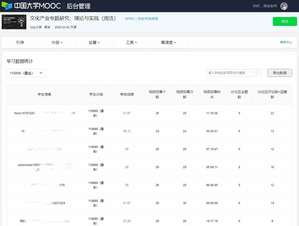
Task: Open the 41.67 score link
Action: pyautogui.click(x=127, y=113)
